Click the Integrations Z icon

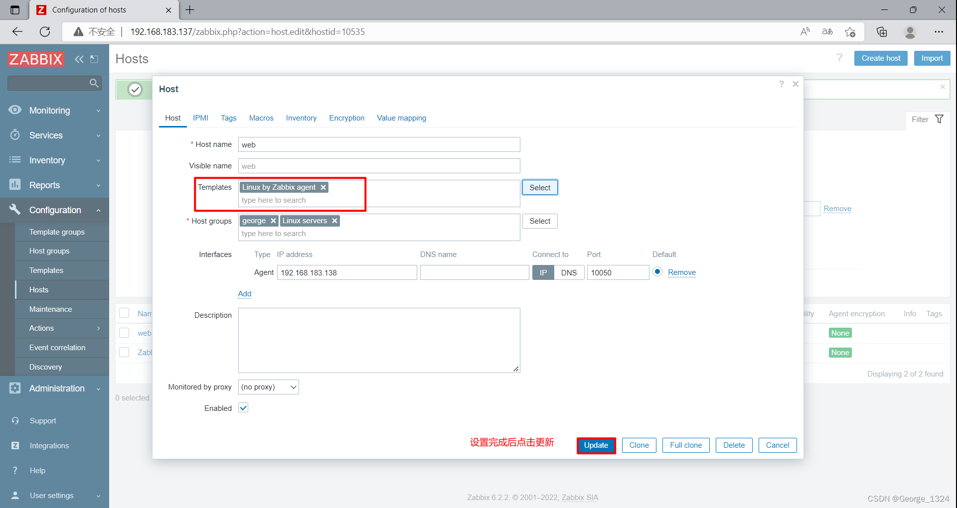point(15,446)
